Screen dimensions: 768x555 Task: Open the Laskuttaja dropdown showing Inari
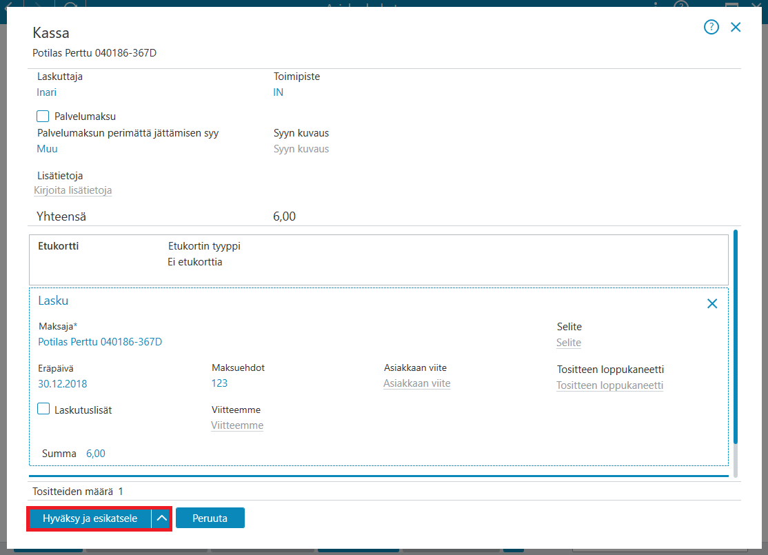pos(46,92)
